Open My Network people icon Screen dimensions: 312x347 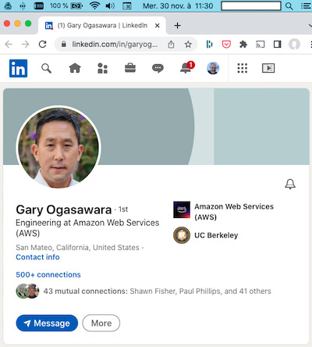click(102, 68)
